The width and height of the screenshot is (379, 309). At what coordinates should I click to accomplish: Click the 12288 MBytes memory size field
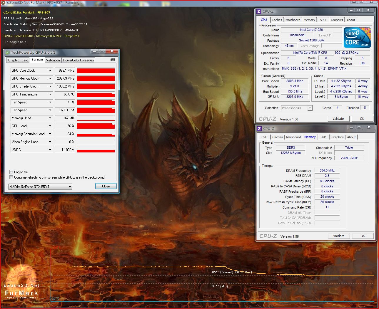[290, 153]
